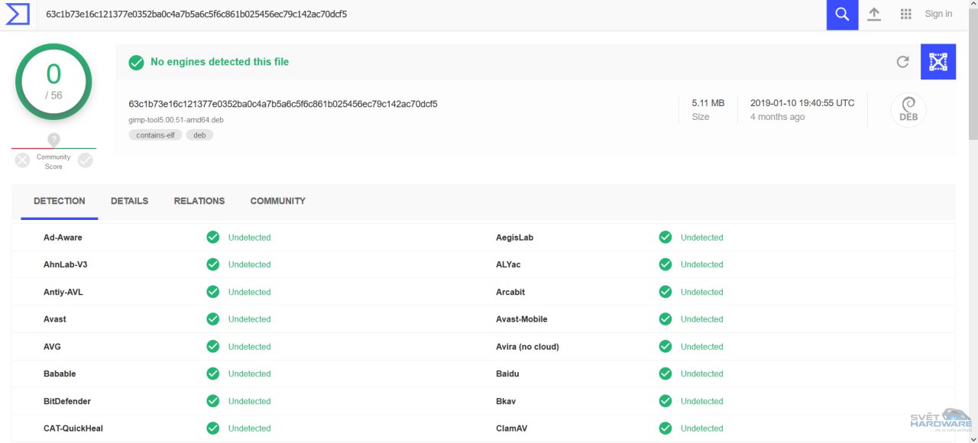Image resolution: width=978 pixels, height=443 pixels.
Task: Click the blue search magnifier button
Action: point(842,15)
